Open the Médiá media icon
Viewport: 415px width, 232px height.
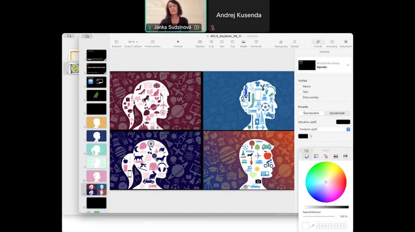coord(243,42)
